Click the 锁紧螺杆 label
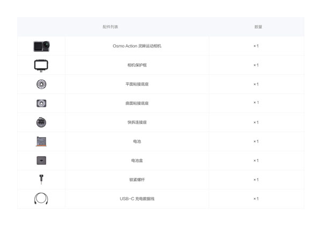Screen dimensions: 322x228 coord(137,180)
